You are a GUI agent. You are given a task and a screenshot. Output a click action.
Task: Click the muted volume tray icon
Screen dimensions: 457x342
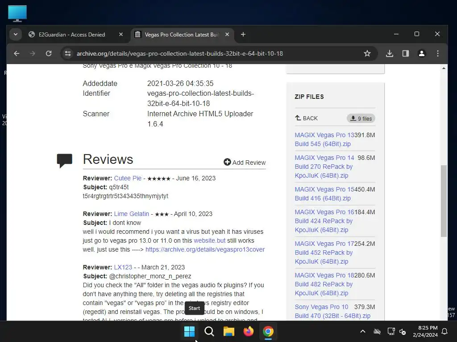click(x=403, y=331)
